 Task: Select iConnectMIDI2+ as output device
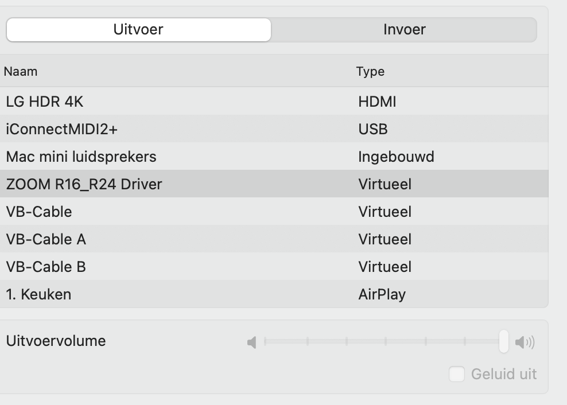coord(62,130)
